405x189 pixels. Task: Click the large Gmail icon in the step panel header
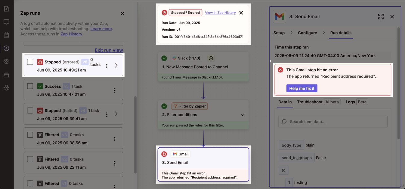280,16
